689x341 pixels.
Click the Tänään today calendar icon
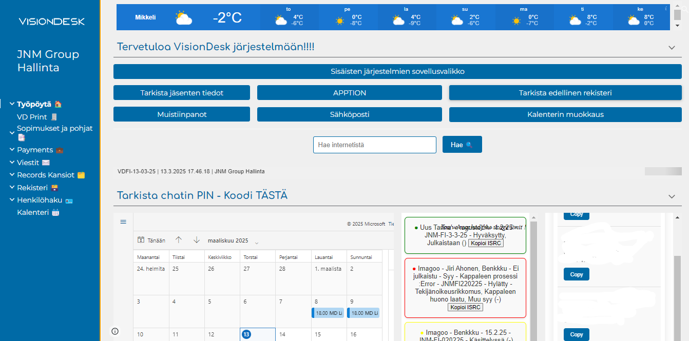[x=141, y=240]
